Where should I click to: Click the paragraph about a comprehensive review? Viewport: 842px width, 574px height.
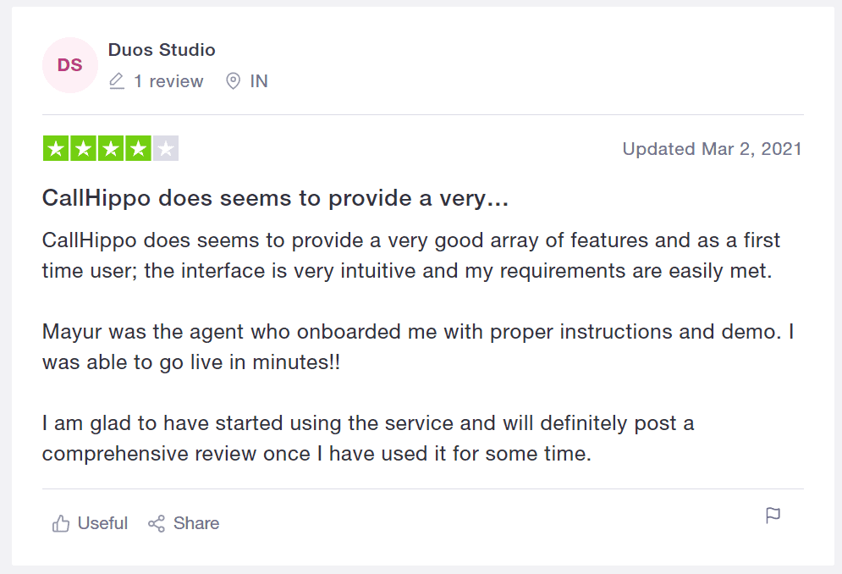click(x=368, y=438)
